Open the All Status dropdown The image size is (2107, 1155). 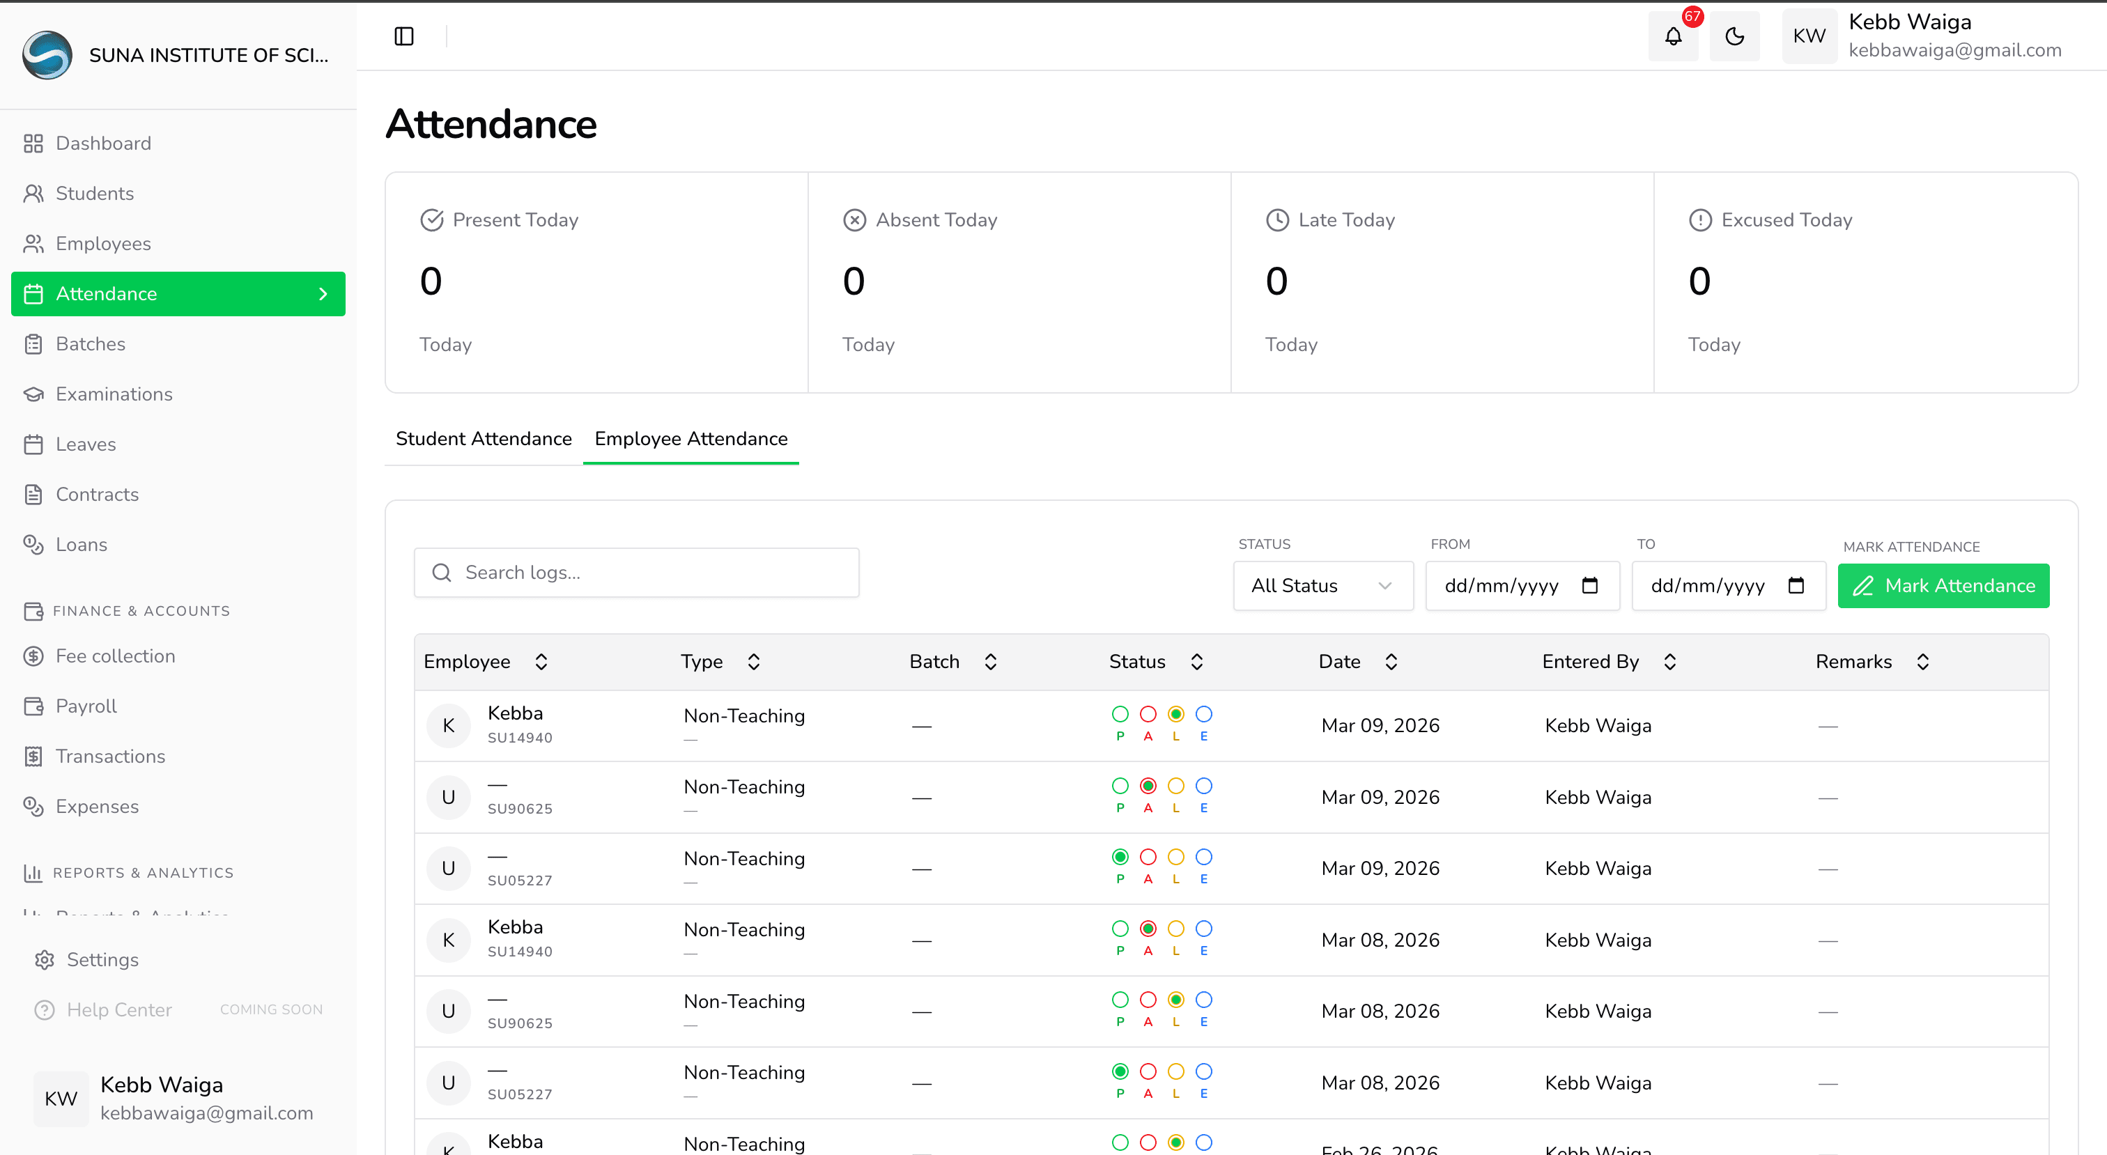point(1322,586)
